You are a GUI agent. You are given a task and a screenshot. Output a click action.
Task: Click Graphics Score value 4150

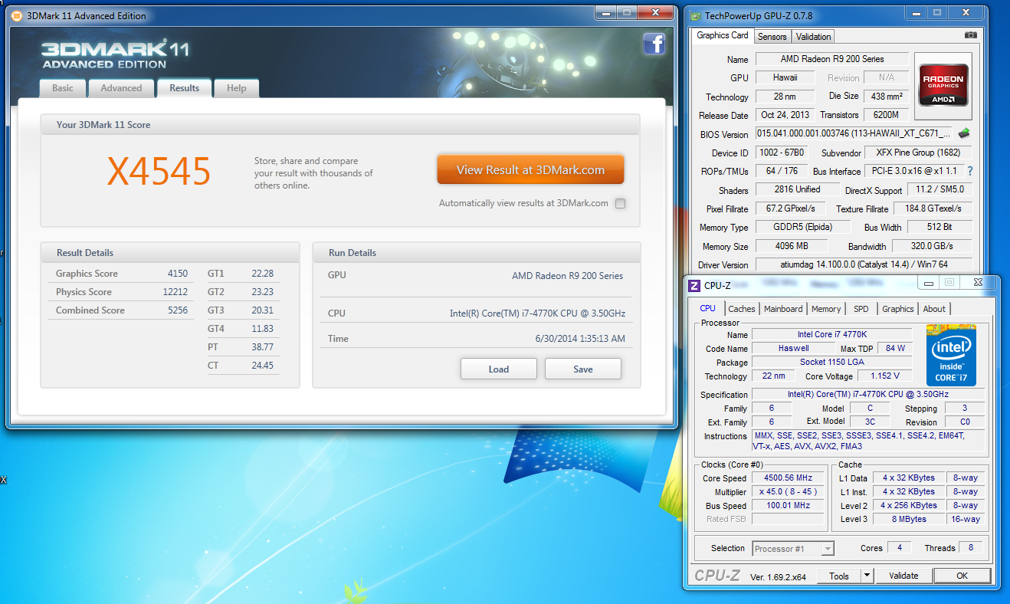coord(177,274)
